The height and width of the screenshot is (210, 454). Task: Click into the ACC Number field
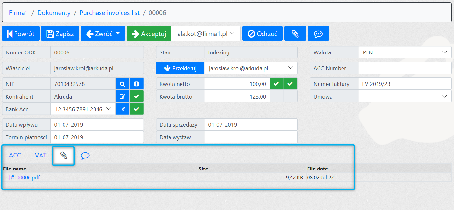point(405,68)
